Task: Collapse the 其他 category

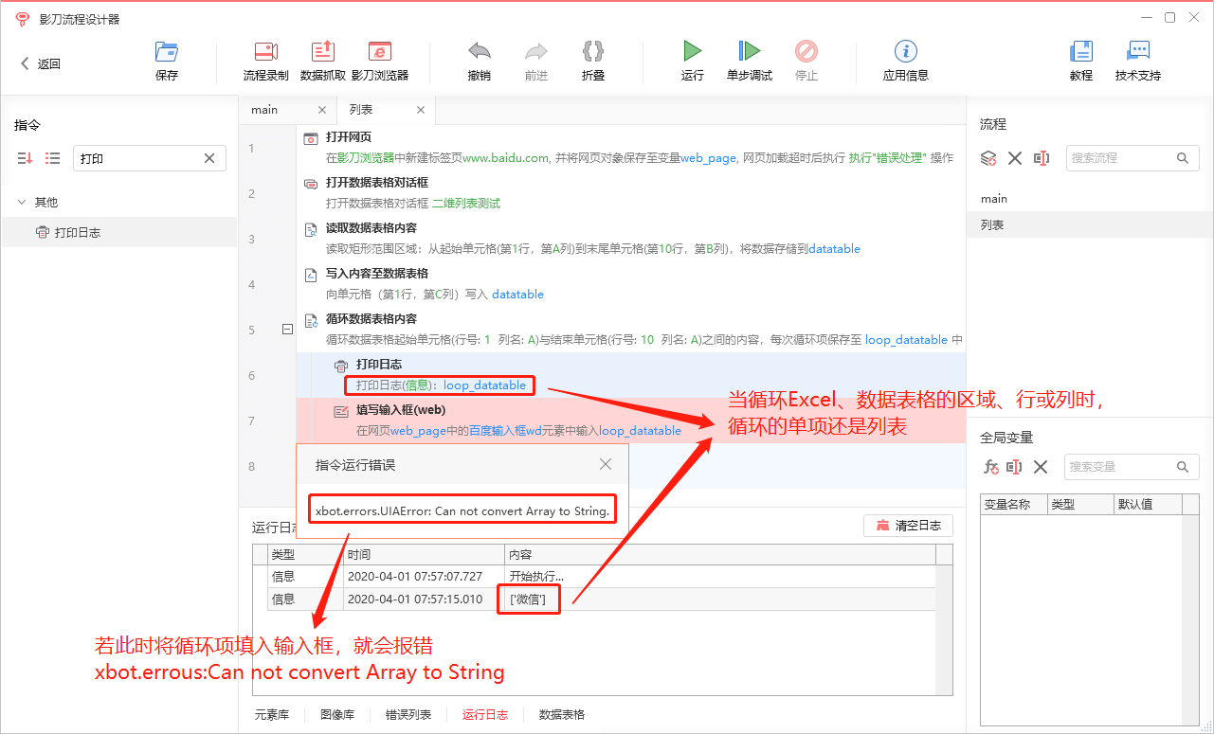Action: coord(22,202)
